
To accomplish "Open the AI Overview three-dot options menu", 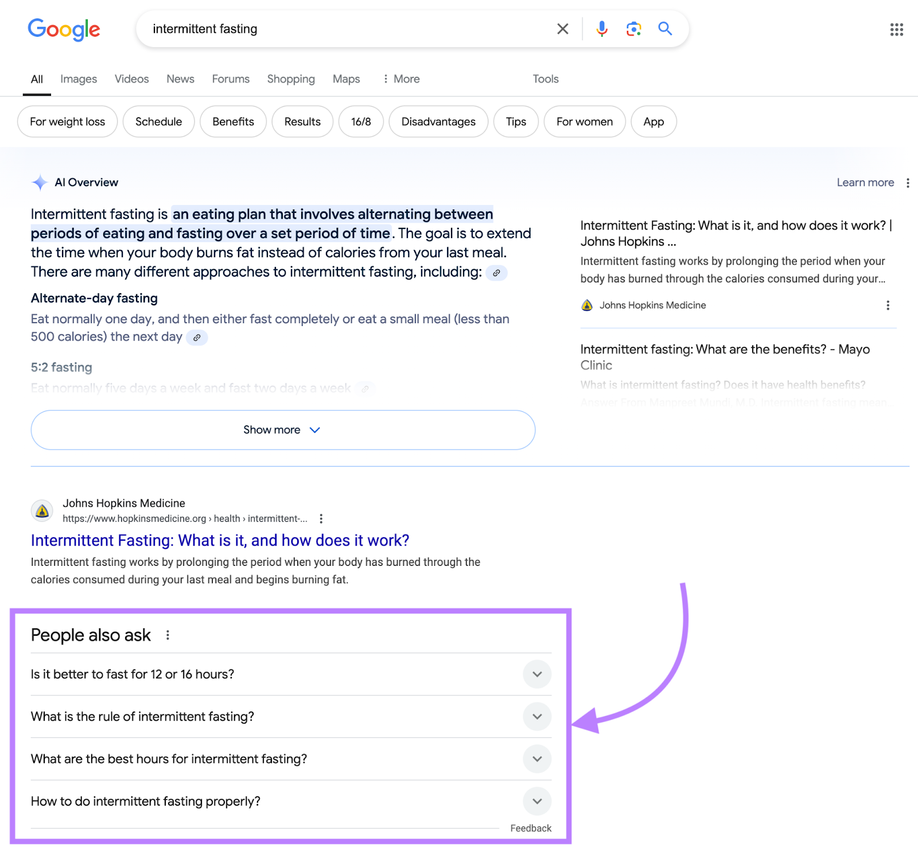I will (908, 182).
